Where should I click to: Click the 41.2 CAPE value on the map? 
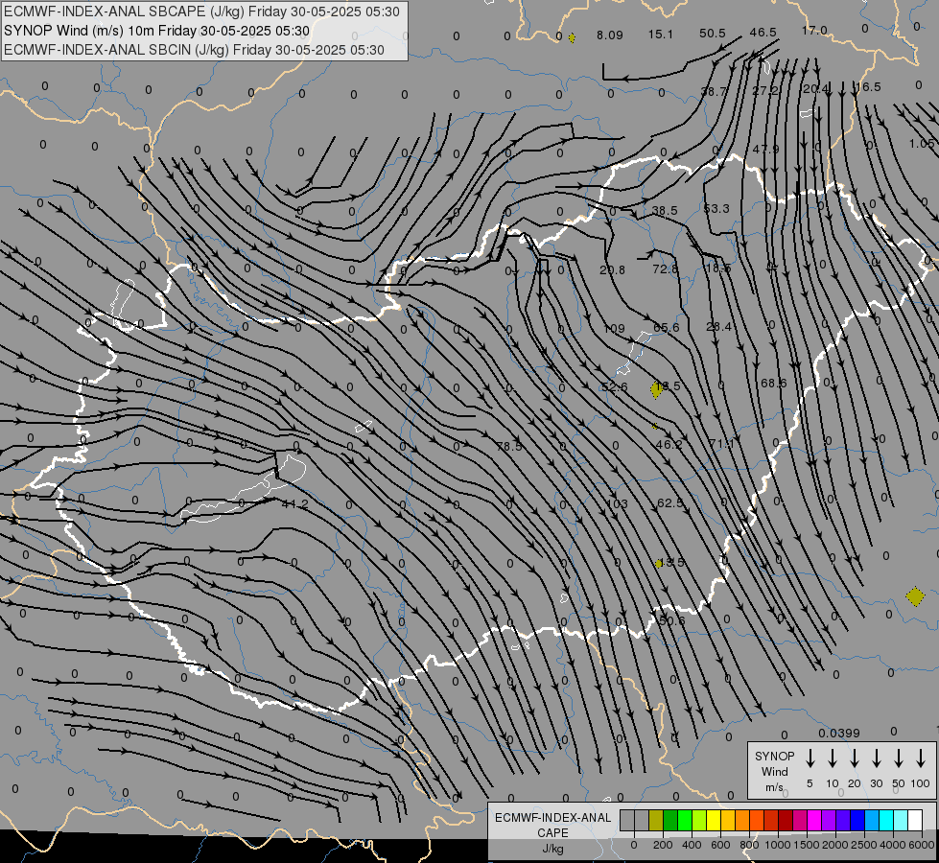[294, 504]
